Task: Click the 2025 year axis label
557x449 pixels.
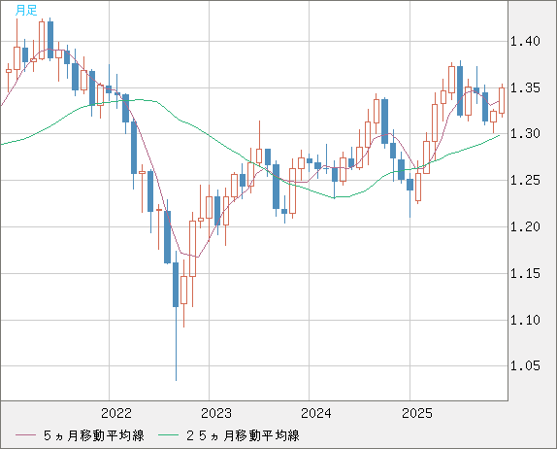Action: 417,413
